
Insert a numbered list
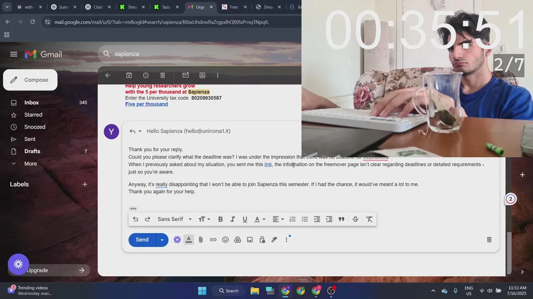tap(292, 219)
